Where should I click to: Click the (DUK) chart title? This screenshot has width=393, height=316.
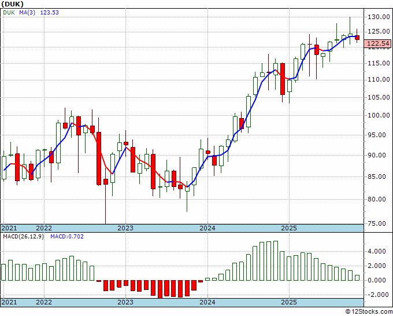coord(13,4)
